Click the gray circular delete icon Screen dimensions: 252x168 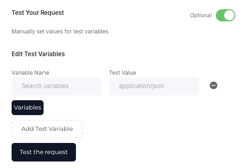[x=214, y=85]
